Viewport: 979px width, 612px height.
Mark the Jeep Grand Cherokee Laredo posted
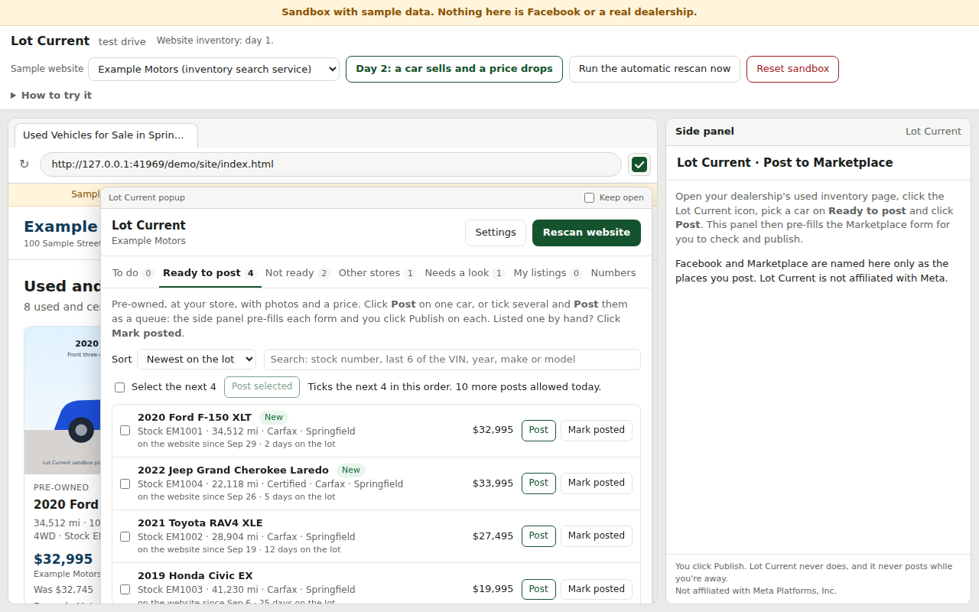coord(597,483)
